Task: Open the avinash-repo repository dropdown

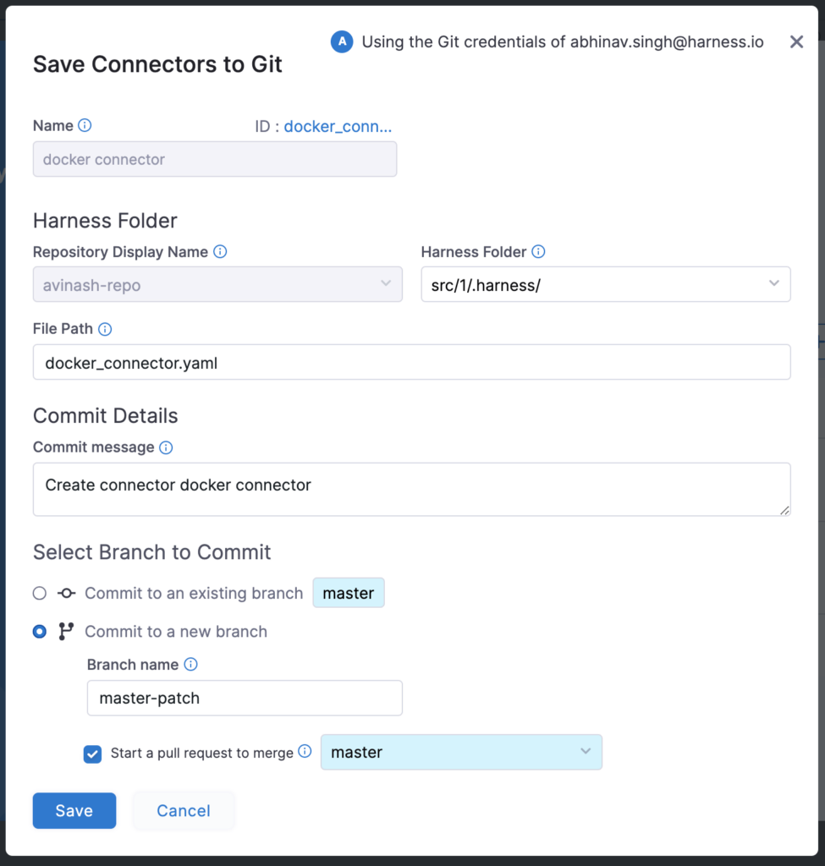Action: 217,284
